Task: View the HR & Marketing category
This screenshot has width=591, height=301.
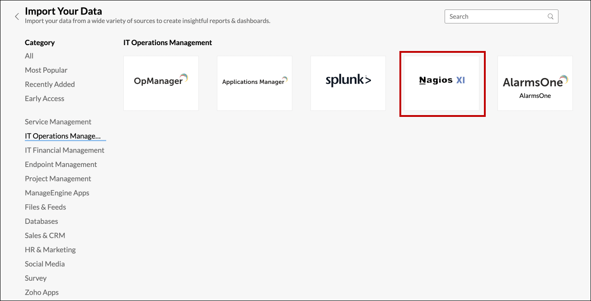Action: point(50,250)
